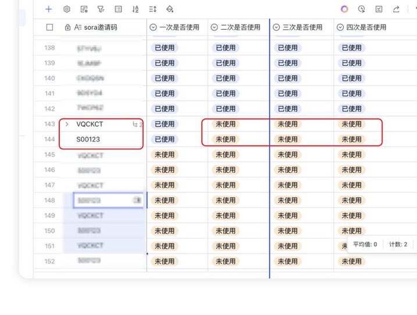The image size is (417, 315).
Task: Open the view settings gear icon
Action: coord(67,9)
